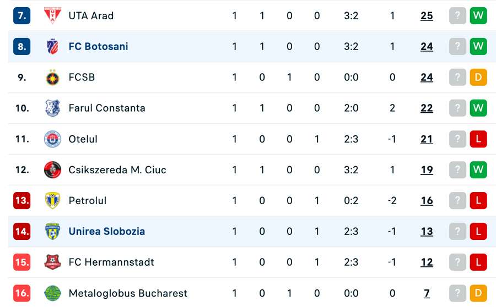Click the FC Botosani team logo
This screenshot has width=496, height=307.
53,47
